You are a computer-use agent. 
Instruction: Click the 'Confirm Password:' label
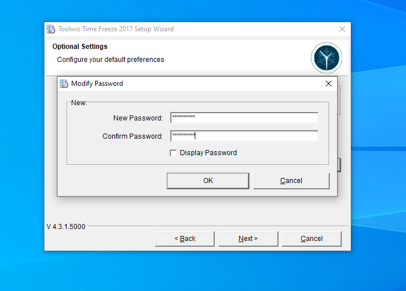133,136
